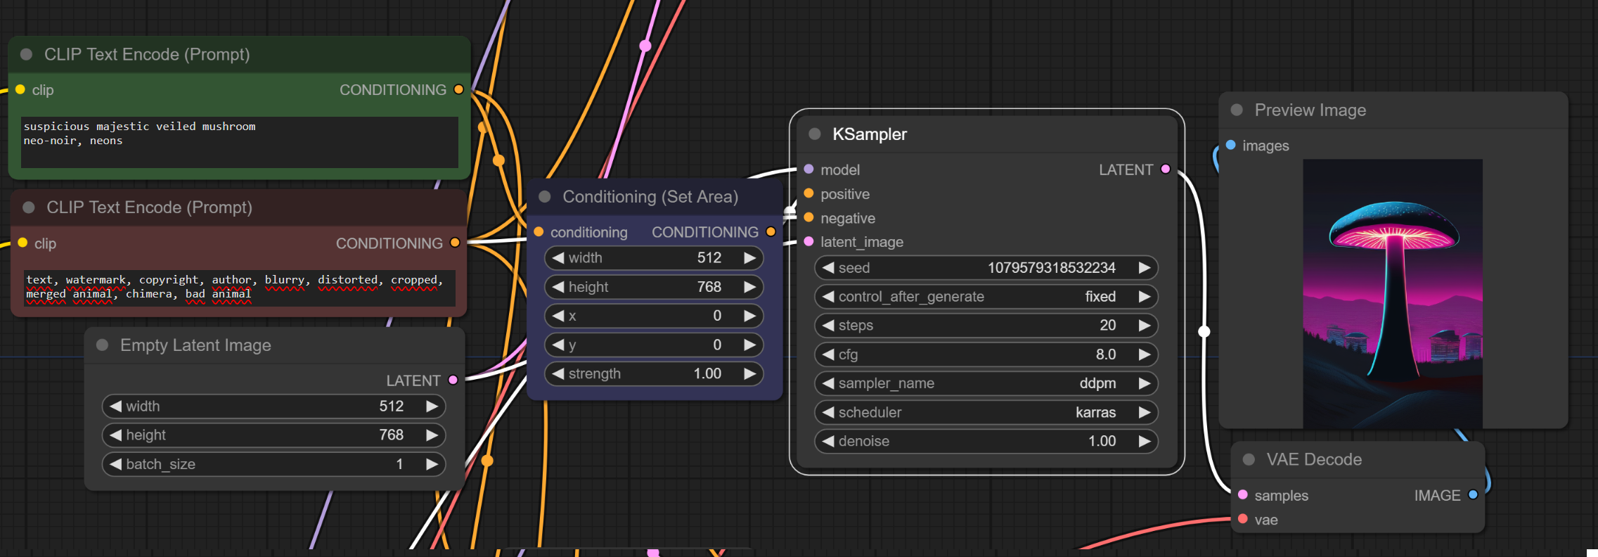Click the KSampler model input connector

[x=808, y=169]
